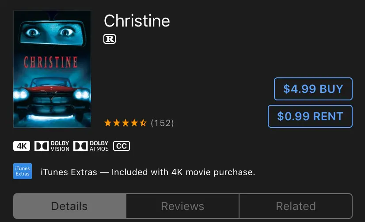Click the Christine movie title
The width and height of the screenshot is (365, 222).
click(x=137, y=21)
